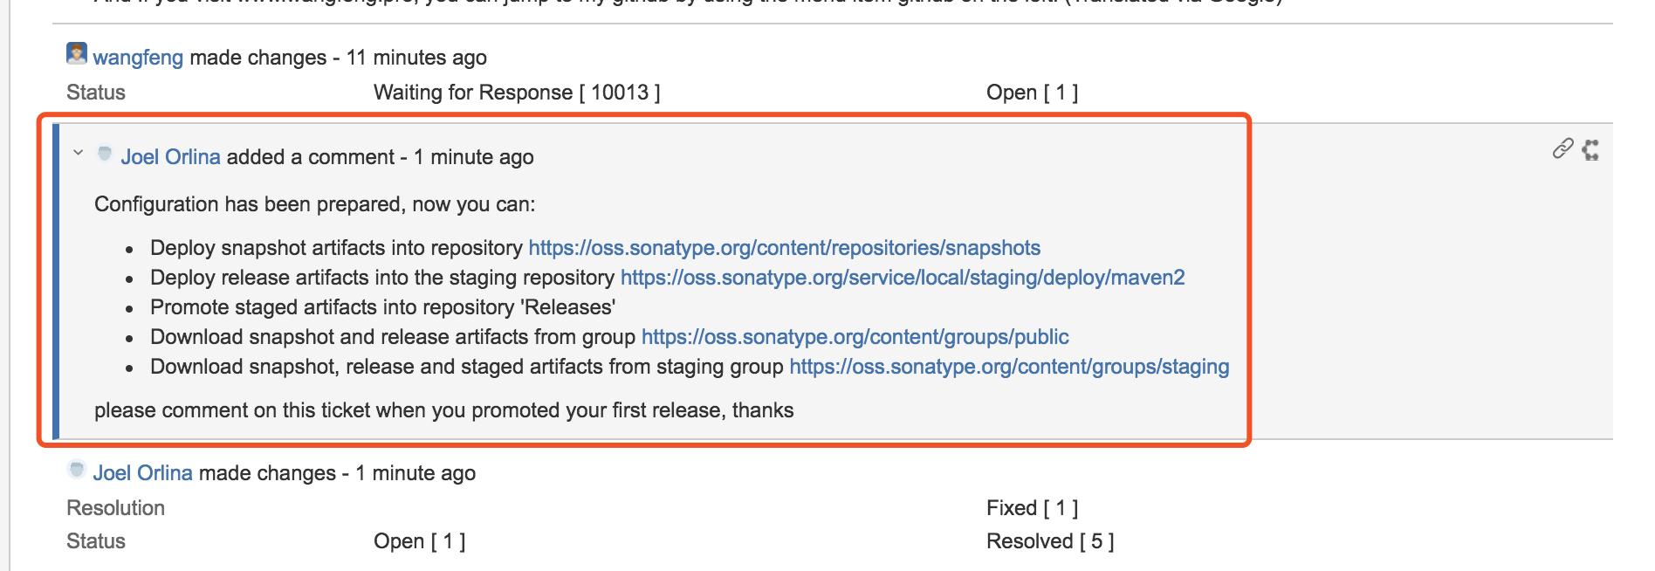Viewport: 1655px width, 571px height.
Task: Click the partially visible icon beside the permalink icon
Action: [1590, 150]
